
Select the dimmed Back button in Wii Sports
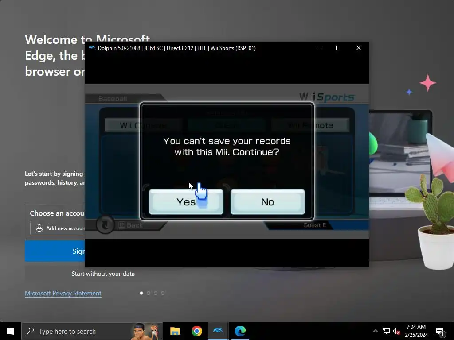(x=131, y=225)
